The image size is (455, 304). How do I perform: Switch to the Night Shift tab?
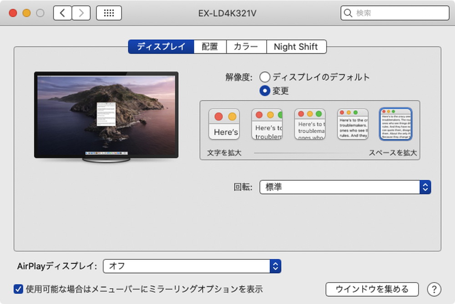[x=296, y=47]
